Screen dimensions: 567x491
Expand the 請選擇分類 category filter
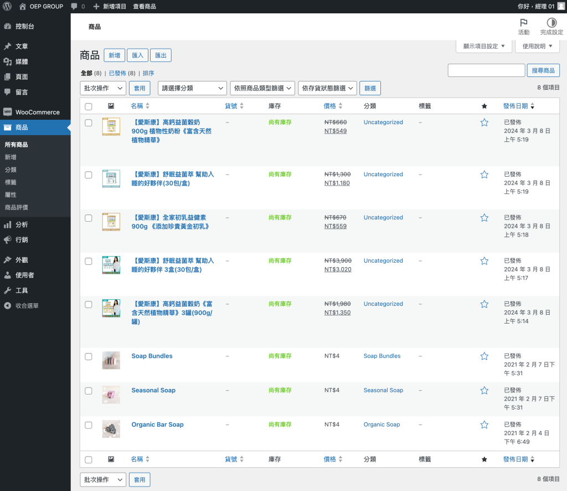pos(192,88)
